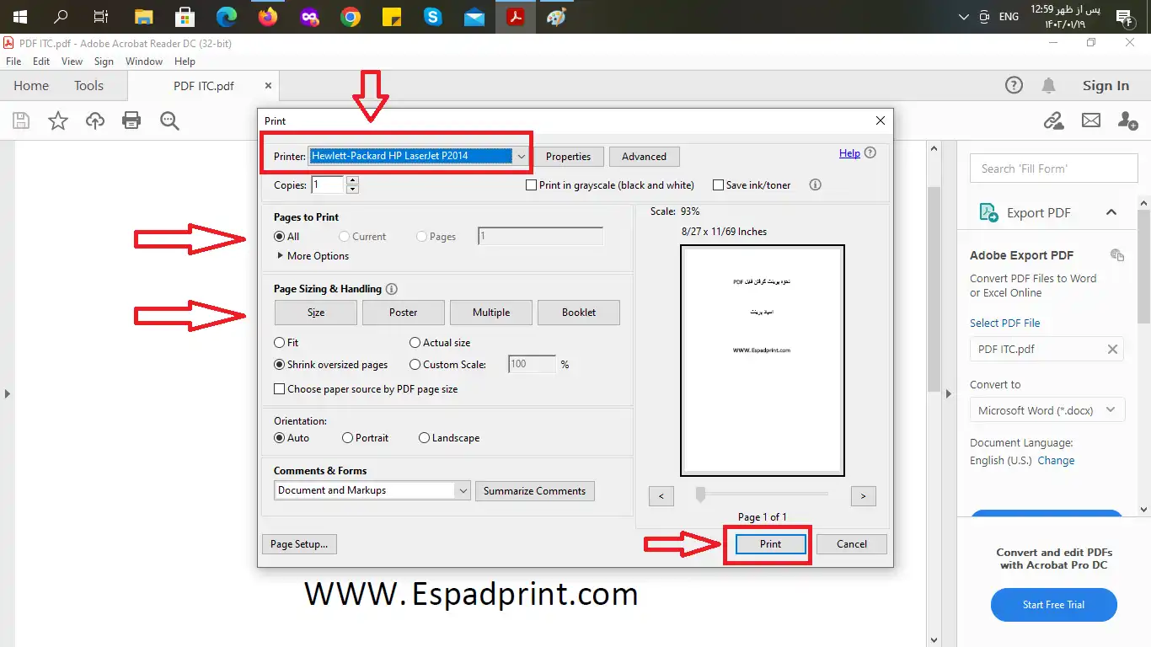Click info icon beside Page Sizing & Handling

pos(391,289)
